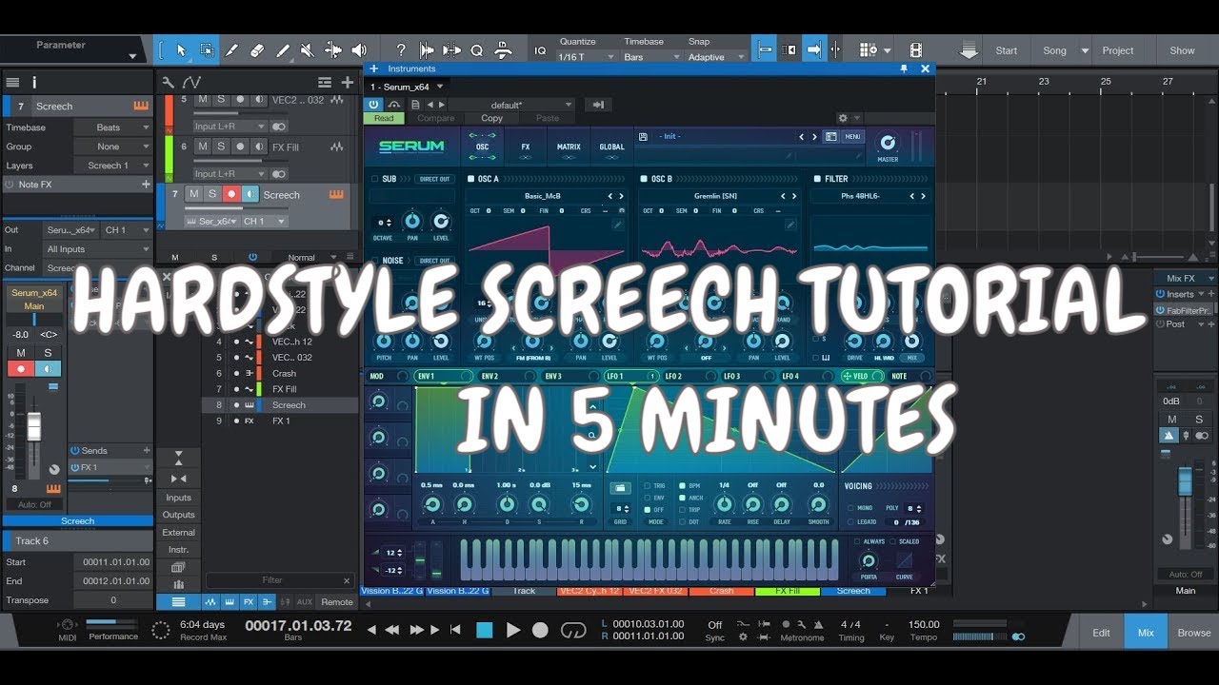Open the Browse view tab
The width and height of the screenshot is (1219, 685).
tap(1193, 633)
